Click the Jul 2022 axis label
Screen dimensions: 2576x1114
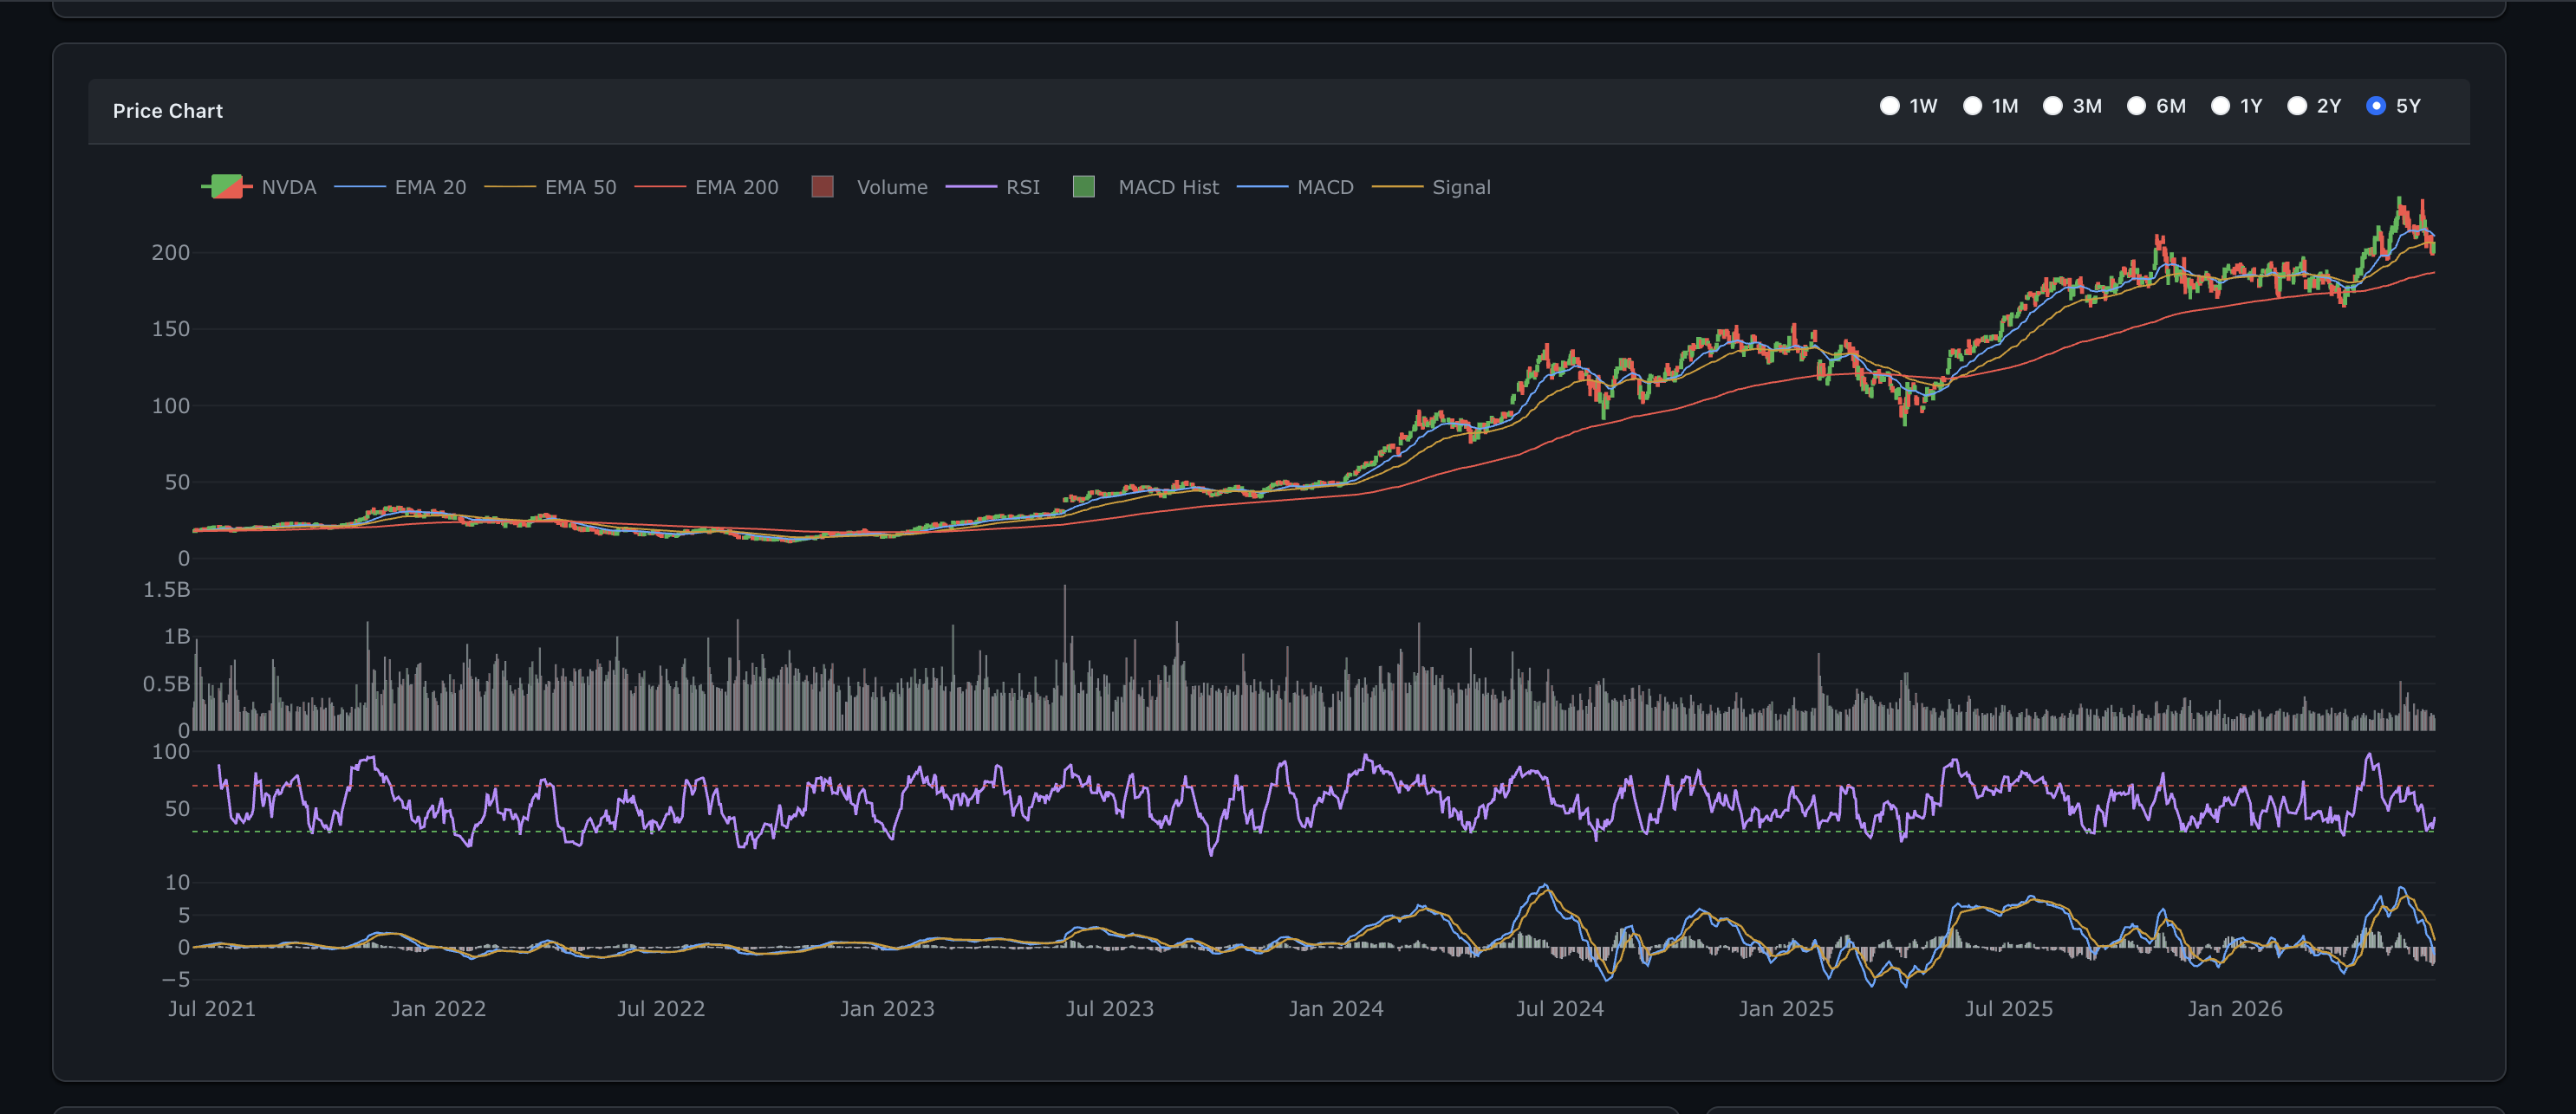click(x=661, y=1008)
